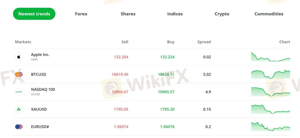
Task: Switch to the Commodities tab
Action: [x=269, y=14]
